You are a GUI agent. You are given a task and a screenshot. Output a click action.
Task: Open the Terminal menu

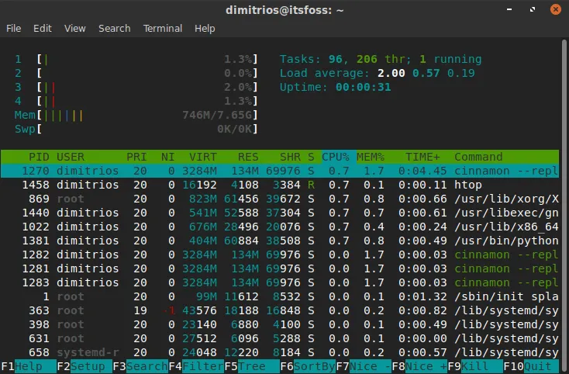[163, 28]
